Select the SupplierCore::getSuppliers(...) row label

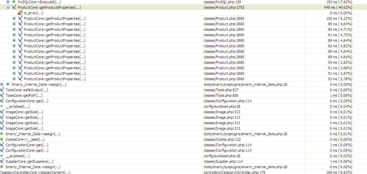point(29,161)
